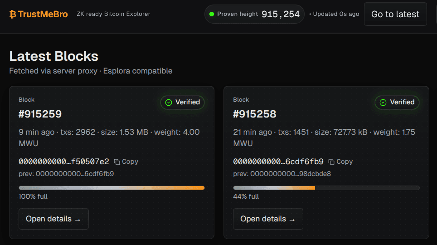Viewport: 437px width, 245px height.
Task: Open details for block #915259
Action: click(x=53, y=219)
